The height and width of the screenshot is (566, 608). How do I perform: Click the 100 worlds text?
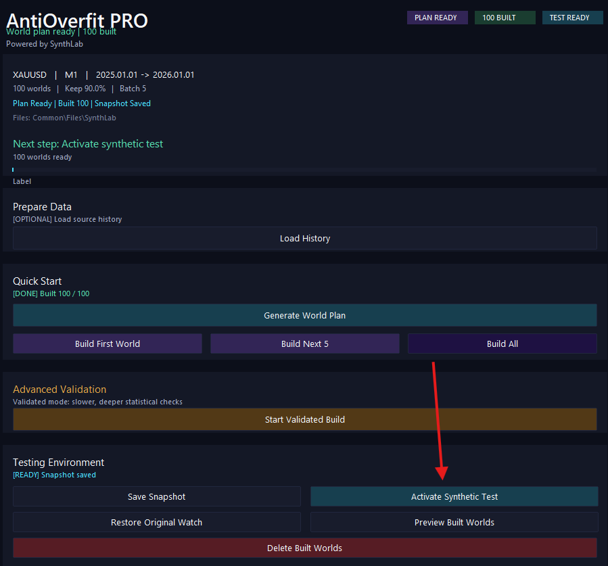[32, 89]
